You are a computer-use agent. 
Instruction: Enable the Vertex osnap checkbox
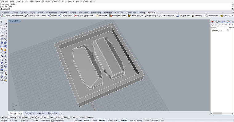click(x=69, y=117)
